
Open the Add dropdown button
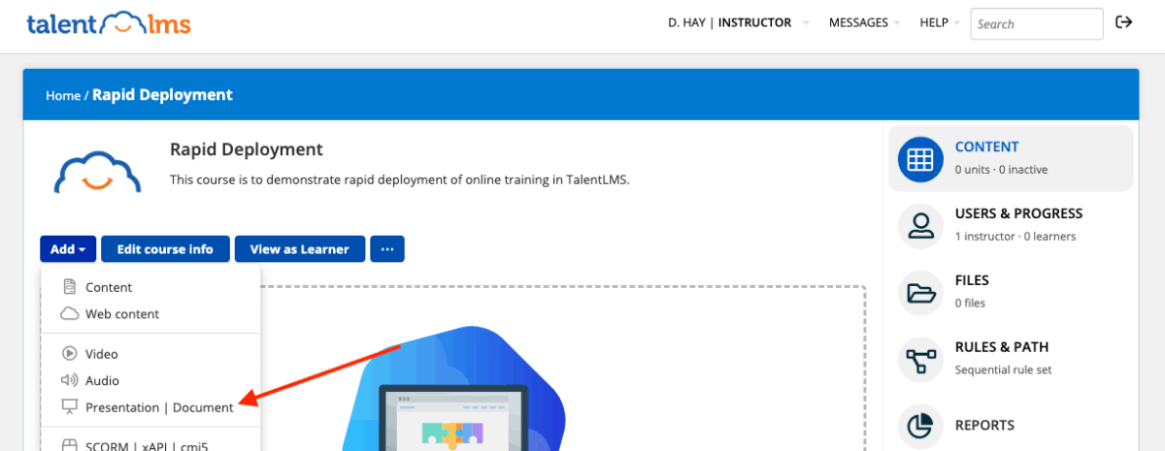pos(68,249)
